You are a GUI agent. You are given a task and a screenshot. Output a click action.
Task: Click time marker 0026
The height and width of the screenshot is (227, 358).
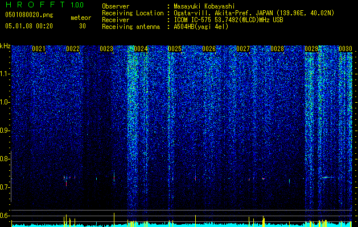[x=209, y=49]
